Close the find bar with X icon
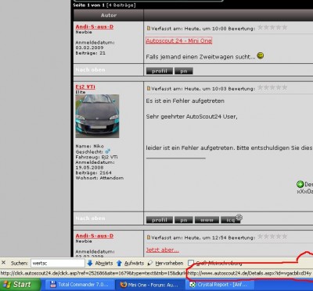Viewport: 313px width, 291px height. [x=4, y=263]
